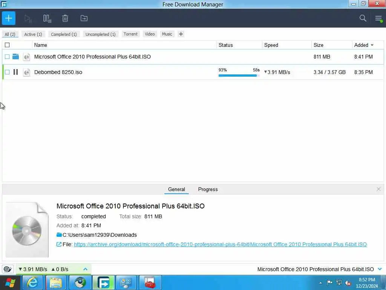Click external link icon next to File
386x290 pixels.
[59, 244]
